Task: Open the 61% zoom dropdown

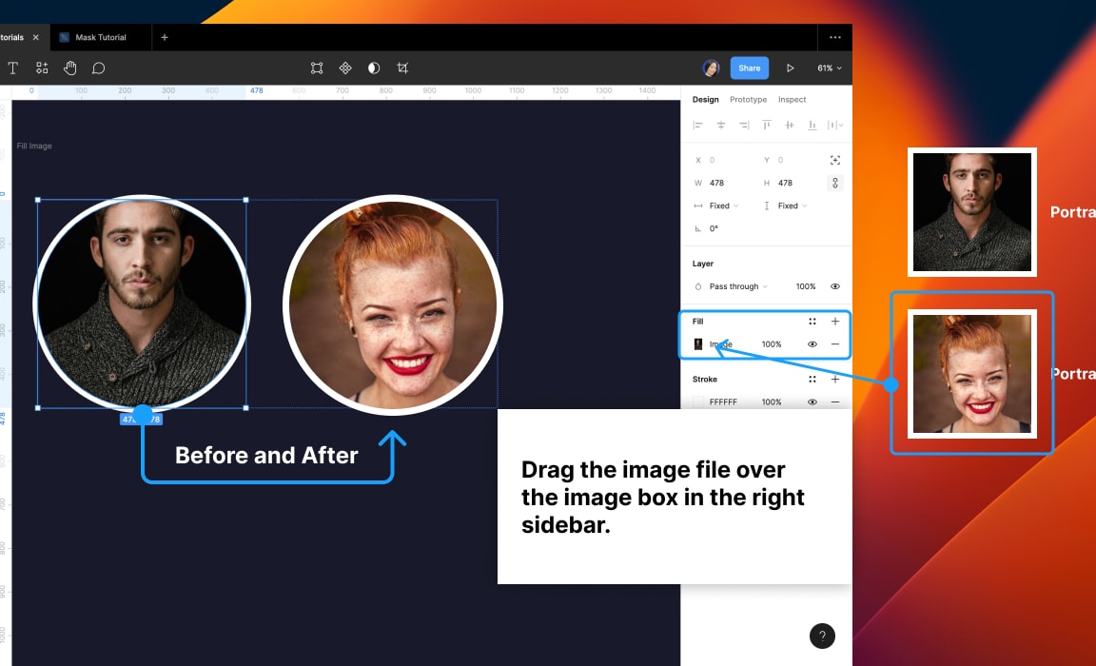Action: pyautogui.click(x=830, y=69)
